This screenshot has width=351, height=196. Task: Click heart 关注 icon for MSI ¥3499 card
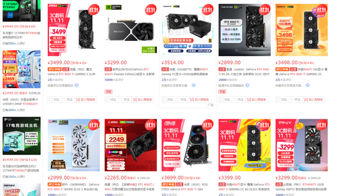click(x=64, y=100)
